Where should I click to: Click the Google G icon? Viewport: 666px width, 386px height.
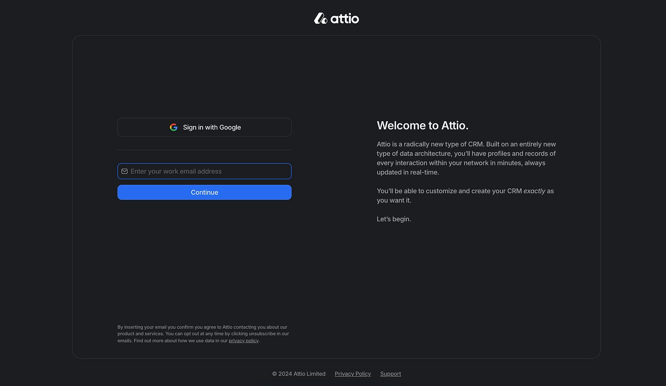pyautogui.click(x=173, y=127)
